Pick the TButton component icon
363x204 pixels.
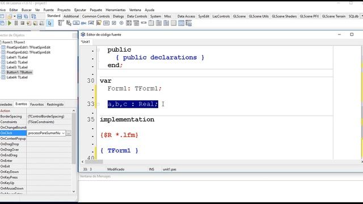tap(76, 23)
